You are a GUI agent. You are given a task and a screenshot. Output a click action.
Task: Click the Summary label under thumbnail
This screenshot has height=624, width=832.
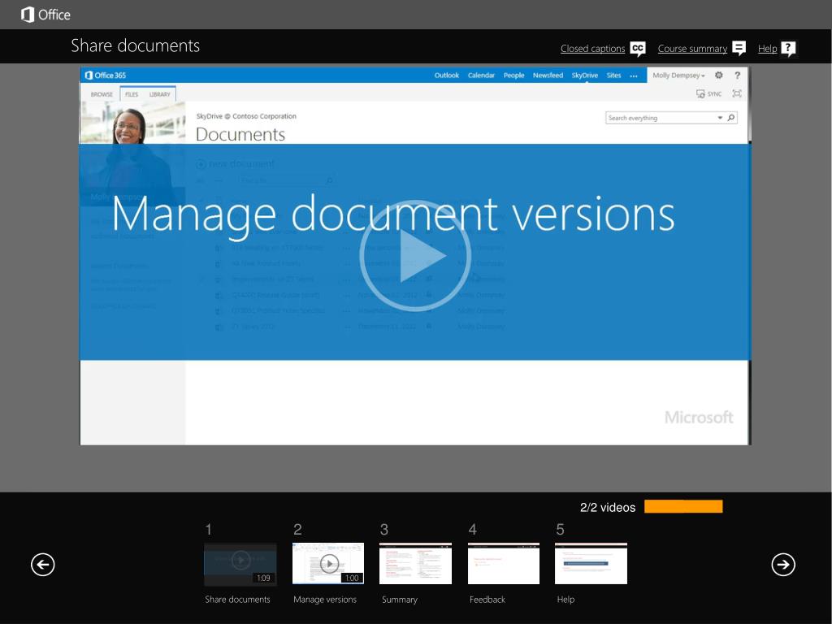point(400,600)
